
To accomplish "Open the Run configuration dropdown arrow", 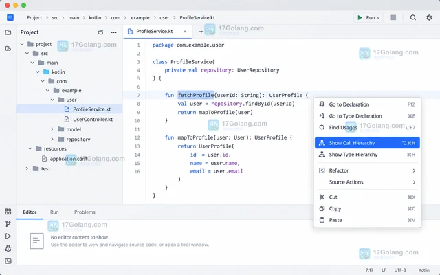I will coord(378,18).
